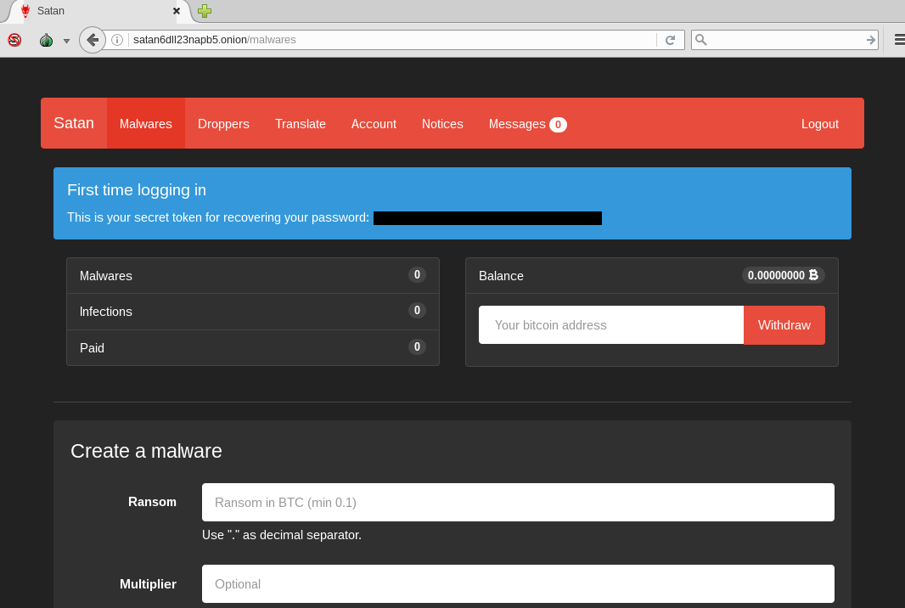Show site information via the info icon

point(117,40)
